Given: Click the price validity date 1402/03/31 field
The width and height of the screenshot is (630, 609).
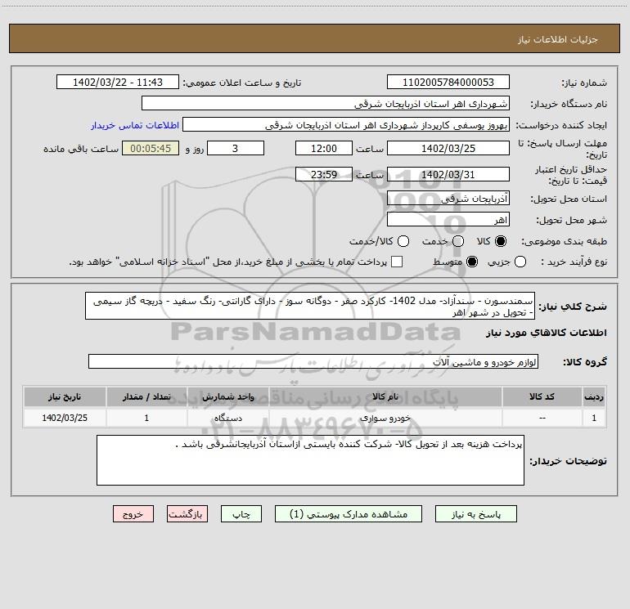Looking at the screenshot, I should tap(448, 175).
